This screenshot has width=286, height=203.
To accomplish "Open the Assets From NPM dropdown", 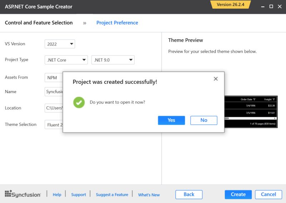I will pos(54,78).
